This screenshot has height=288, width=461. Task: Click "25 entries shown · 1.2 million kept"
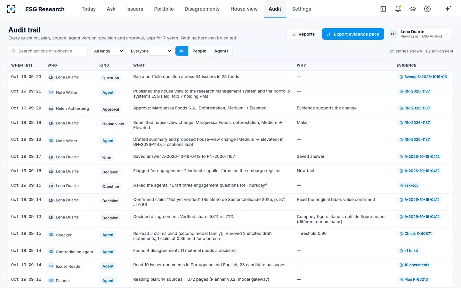421,51
